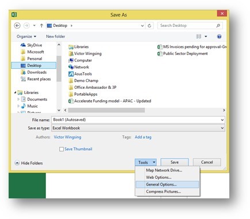This screenshot has width=250, height=219.
Task: Click the Tools dropdown button
Action: [145, 162]
